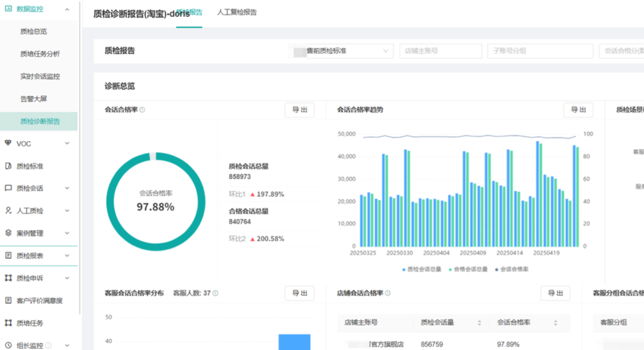Image resolution: width=644 pixels, height=350 pixels.
Task: Click the 案例管理 layers icon
Action: click(8, 233)
